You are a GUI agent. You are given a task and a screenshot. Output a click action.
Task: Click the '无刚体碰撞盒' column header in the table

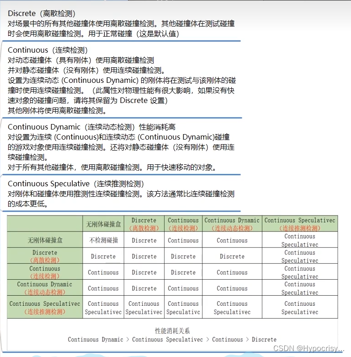tap(103, 224)
